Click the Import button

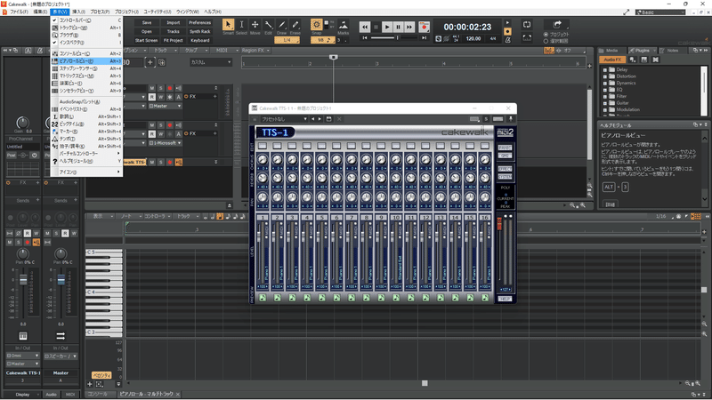(173, 23)
